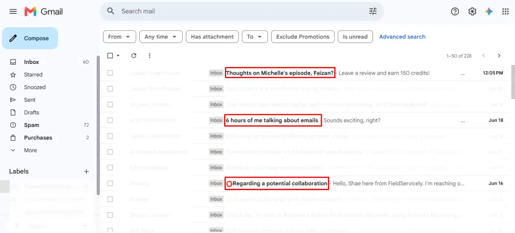Open the From filter dropdown
The width and height of the screenshot is (515, 233).
click(119, 37)
